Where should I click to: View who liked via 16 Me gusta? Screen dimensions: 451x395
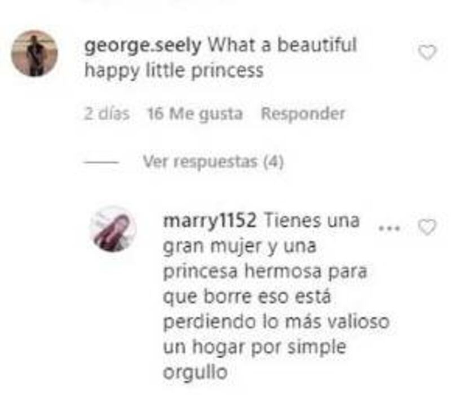click(195, 114)
